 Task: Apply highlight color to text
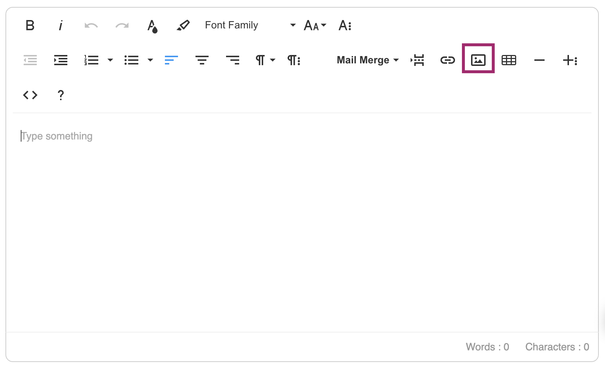[x=183, y=25]
